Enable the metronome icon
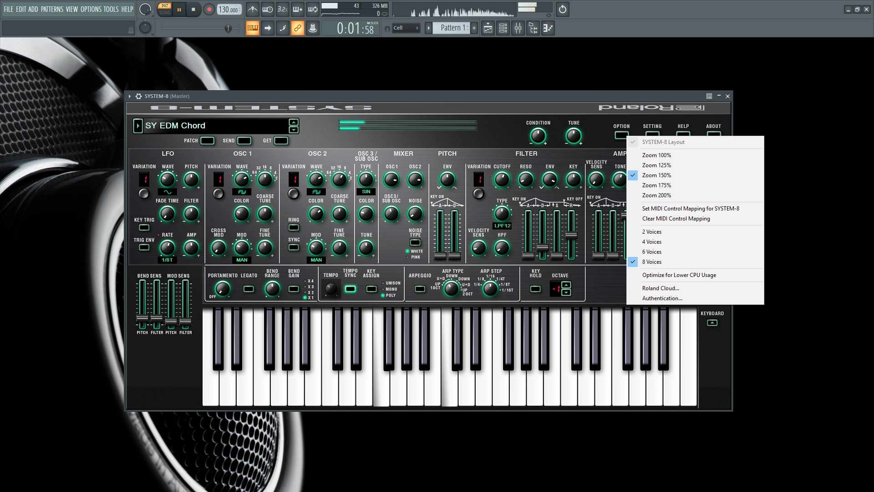This screenshot has width=874, height=492. tap(253, 9)
